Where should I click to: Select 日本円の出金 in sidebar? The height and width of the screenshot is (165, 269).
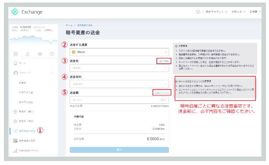26,102
